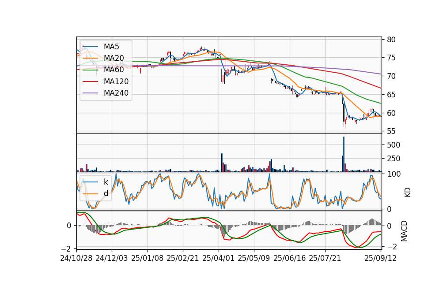Click the price axis value 65

click(391, 95)
